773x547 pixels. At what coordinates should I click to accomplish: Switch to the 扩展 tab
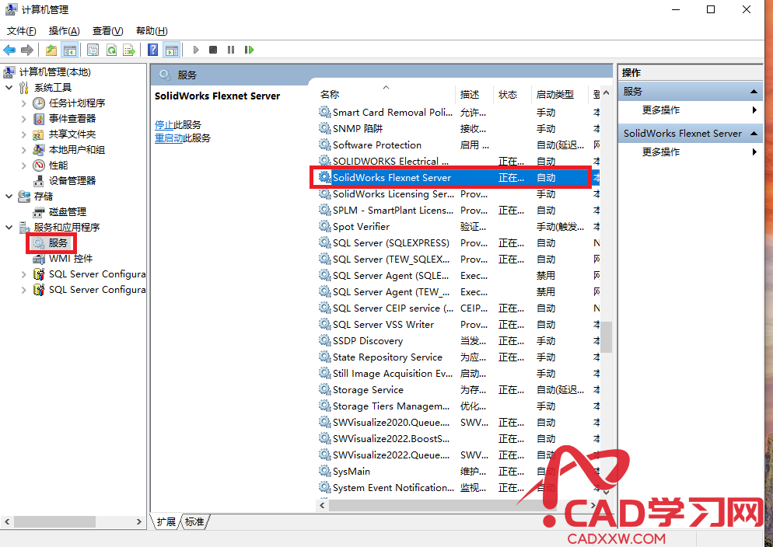pyautogui.click(x=166, y=522)
